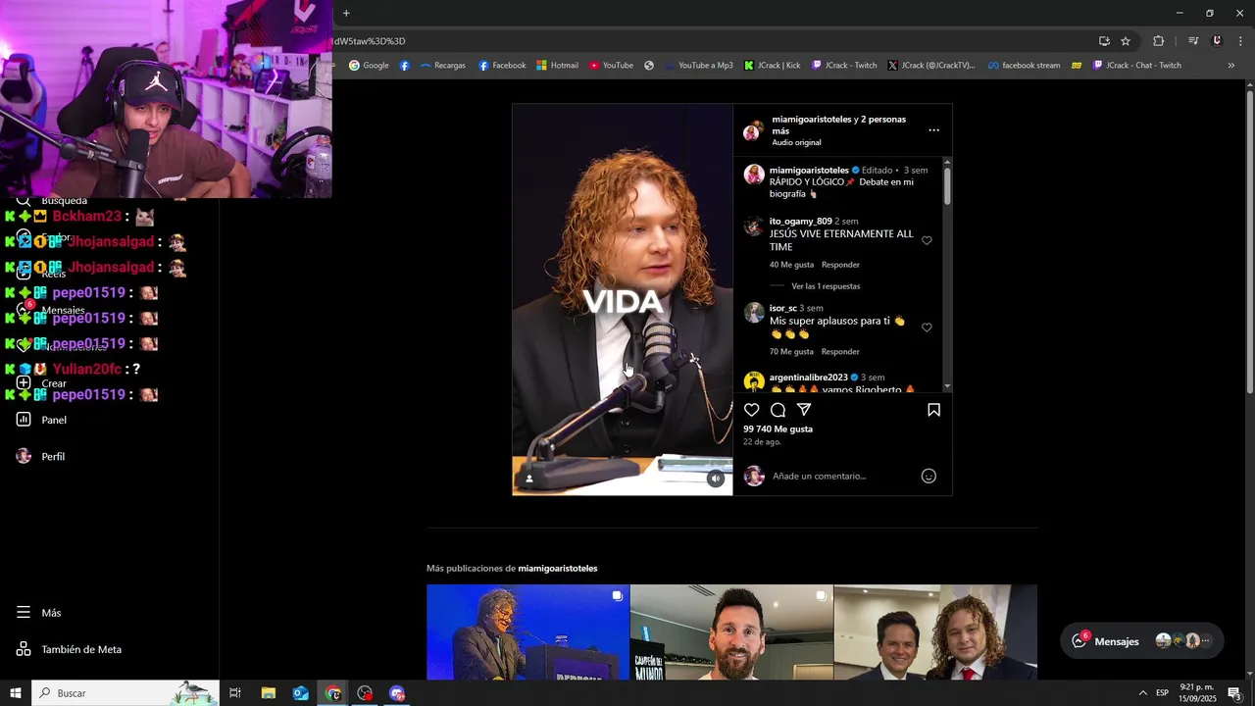1255x706 pixels.
Task: Bookmark page with star icon
Action: [x=1126, y=41]
